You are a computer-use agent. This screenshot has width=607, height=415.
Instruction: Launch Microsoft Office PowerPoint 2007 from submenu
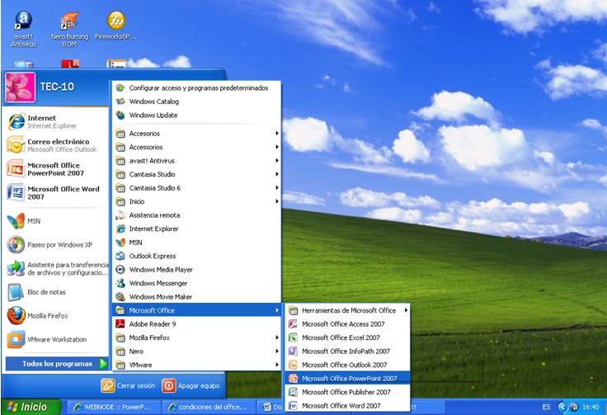click(x=348, y=378)
